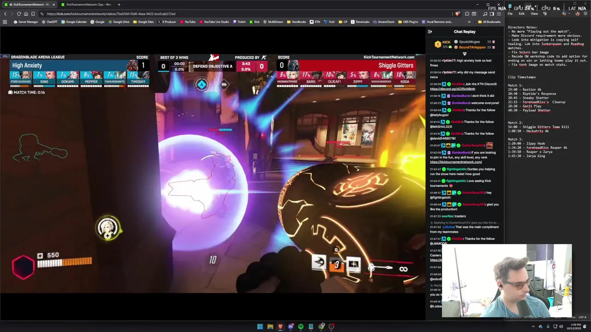
Task: Expand the OBS Plugins bookmark folder
Action: (x=408, y=22)
